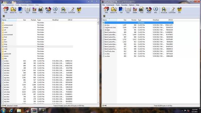Select terrain folder in minecraft.jar
The height and width of the screenshot is (113, 201).
coord(6,56)
